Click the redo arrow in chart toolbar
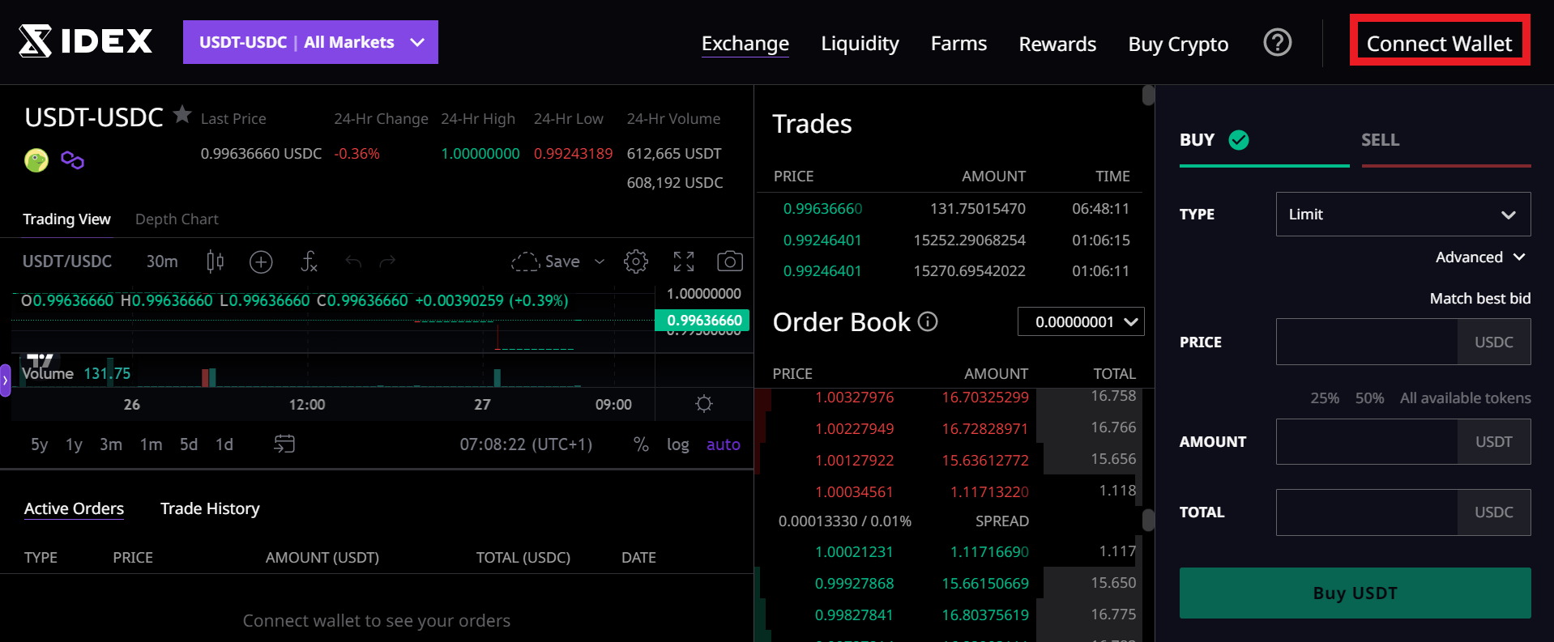The height and width of the screenshot is (642, 1554). click(387, 261)
